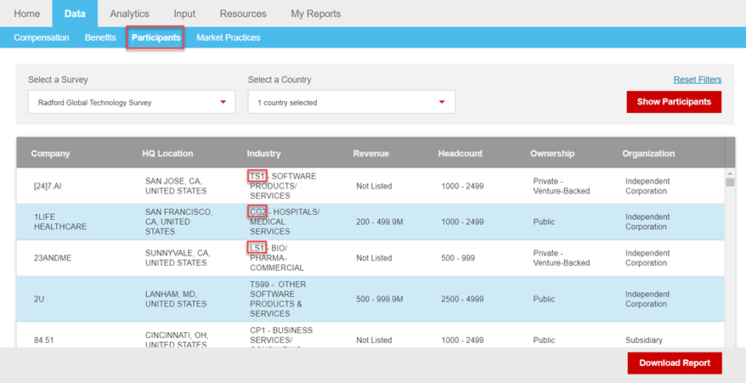Click the TS99 - OTHER SOFTWARE PRODUCTS cell
This screenshot has height=383, width=746.
(x=278, y=299)
